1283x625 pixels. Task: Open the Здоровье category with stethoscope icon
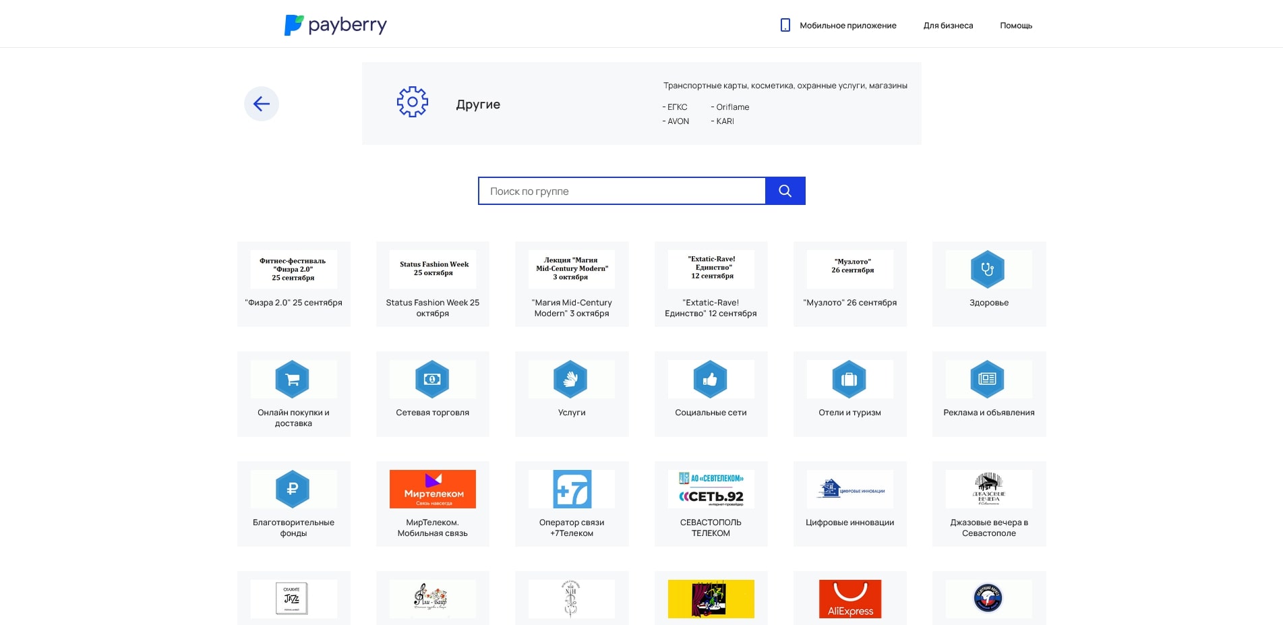(988, 268)
